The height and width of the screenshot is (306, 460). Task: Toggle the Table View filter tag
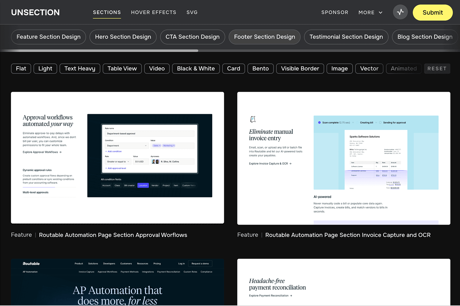pos(122,69)
